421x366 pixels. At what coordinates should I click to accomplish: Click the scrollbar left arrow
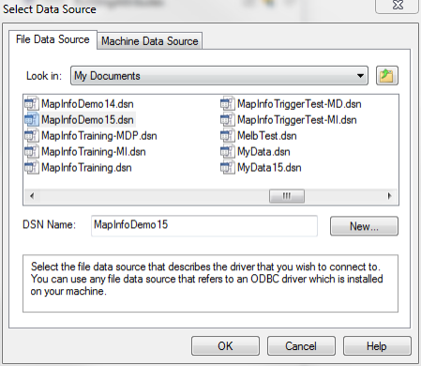(x=32, y=196)
